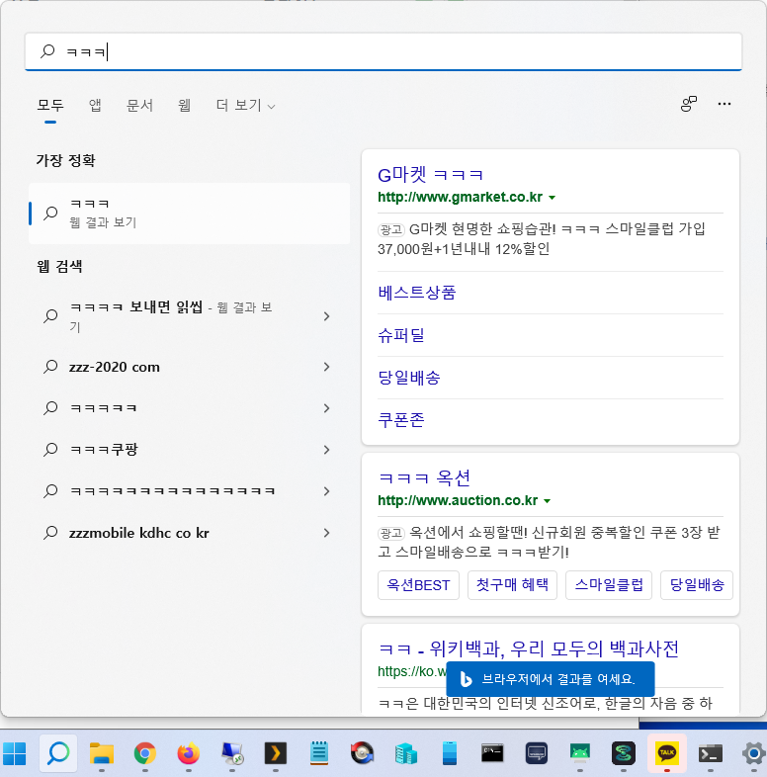Click the taskbar Search icon
The image size is (767, 777).
58,753
